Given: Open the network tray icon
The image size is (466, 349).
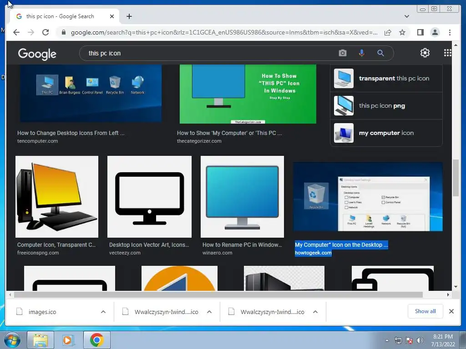Looking at the screenshot, I should pyautogui.click(x=398, y=340).
